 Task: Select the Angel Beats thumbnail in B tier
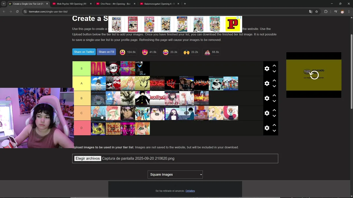[157, 98]
